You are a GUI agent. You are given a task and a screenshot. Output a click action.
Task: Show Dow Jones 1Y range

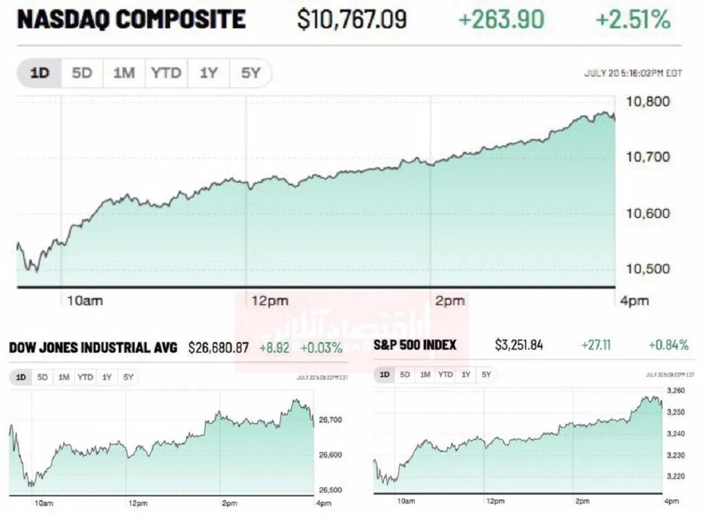pos(107,377)
